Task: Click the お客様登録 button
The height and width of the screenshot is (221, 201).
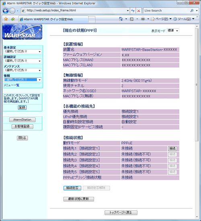Action: tap(23, 126)
